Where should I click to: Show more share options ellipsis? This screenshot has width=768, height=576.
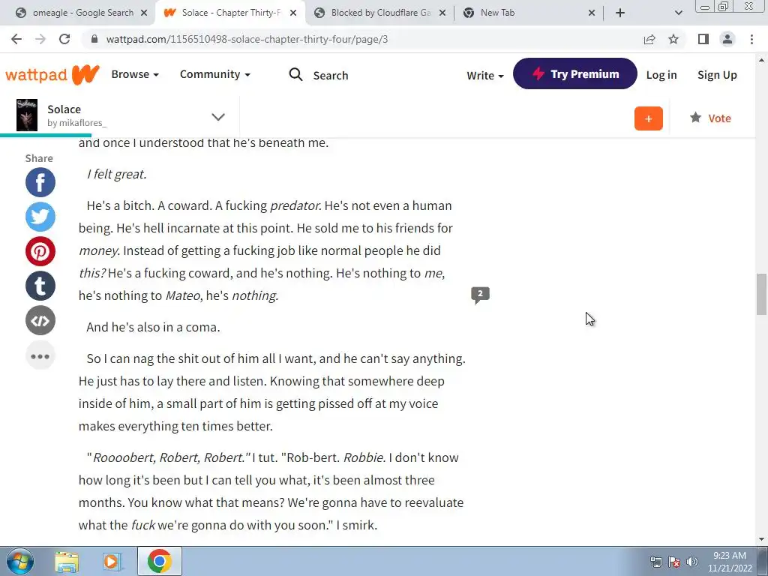[x=40, y=356]
